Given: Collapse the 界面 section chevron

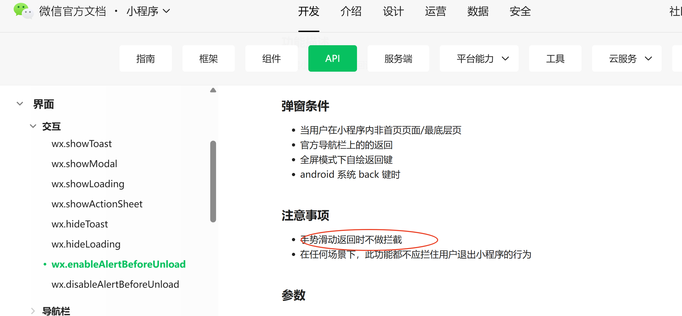Looking at the screenshot, I should 20,103.
